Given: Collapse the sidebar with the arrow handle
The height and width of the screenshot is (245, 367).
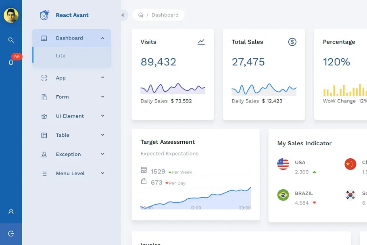Looking at the screenshot, I should pos(122,15).
